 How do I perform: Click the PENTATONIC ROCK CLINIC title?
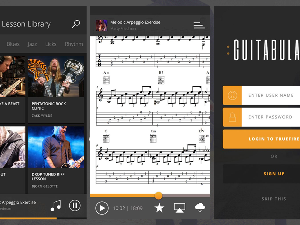pyautogui.click(x=49, y=106)
